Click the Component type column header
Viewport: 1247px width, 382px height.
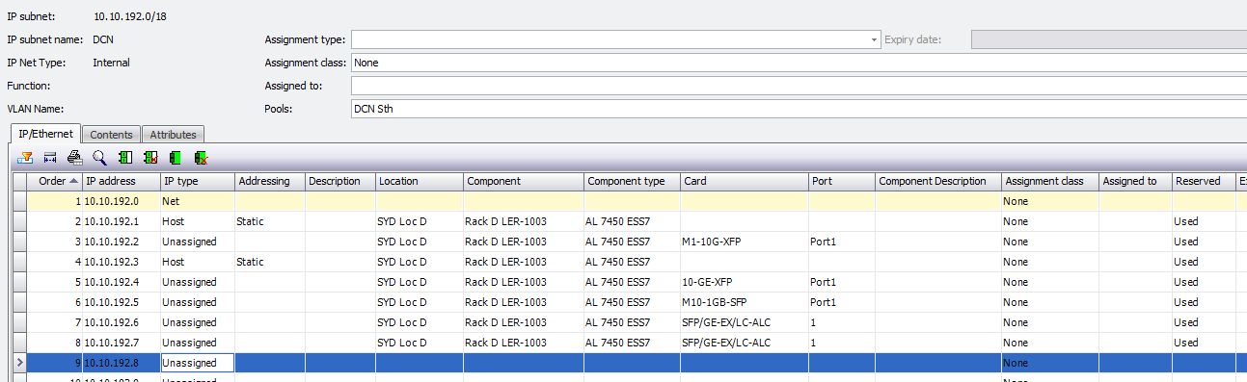click(632, 181)
